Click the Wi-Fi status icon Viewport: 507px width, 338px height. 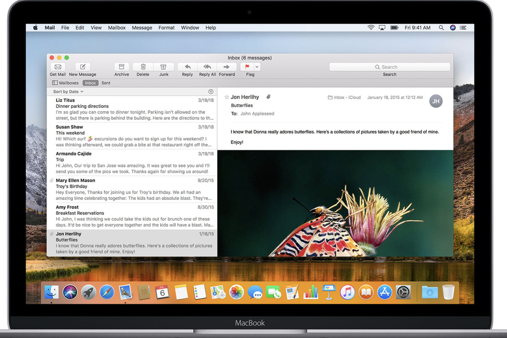coord(371,28)
